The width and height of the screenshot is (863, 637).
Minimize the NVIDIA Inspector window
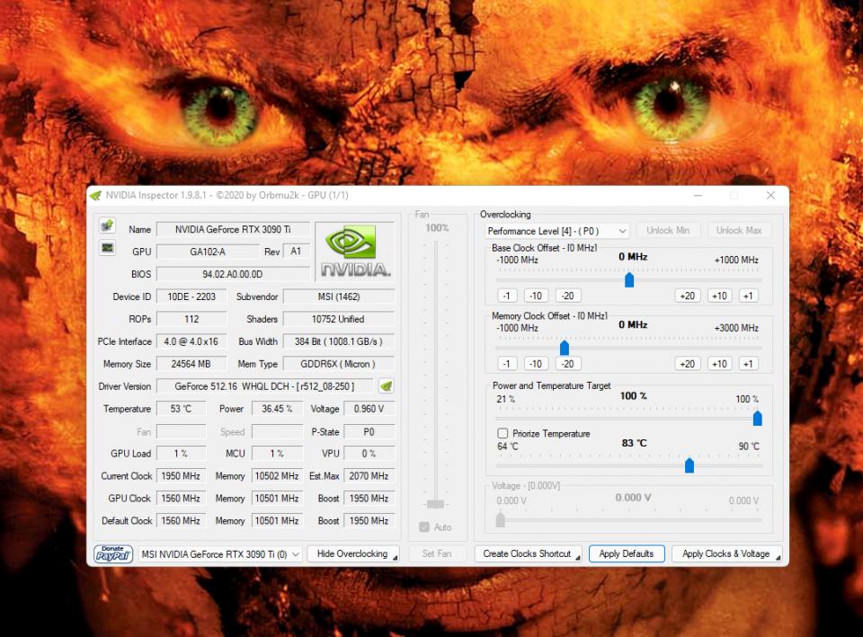(x=698, y=195)
